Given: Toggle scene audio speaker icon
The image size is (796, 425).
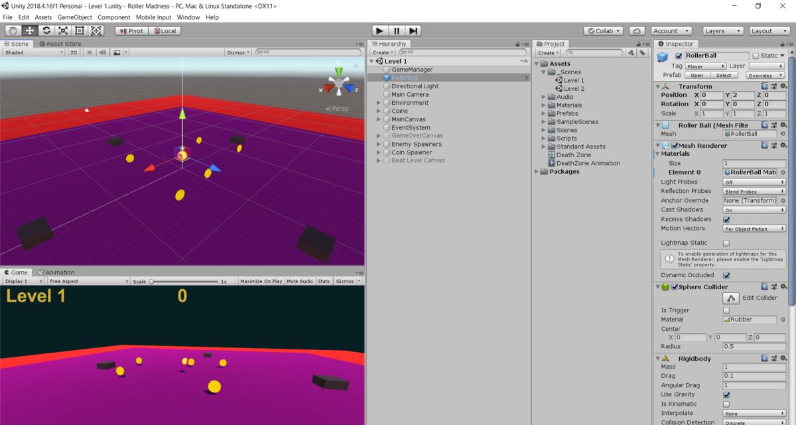Looking at the screenshot, I should point(102,52).
